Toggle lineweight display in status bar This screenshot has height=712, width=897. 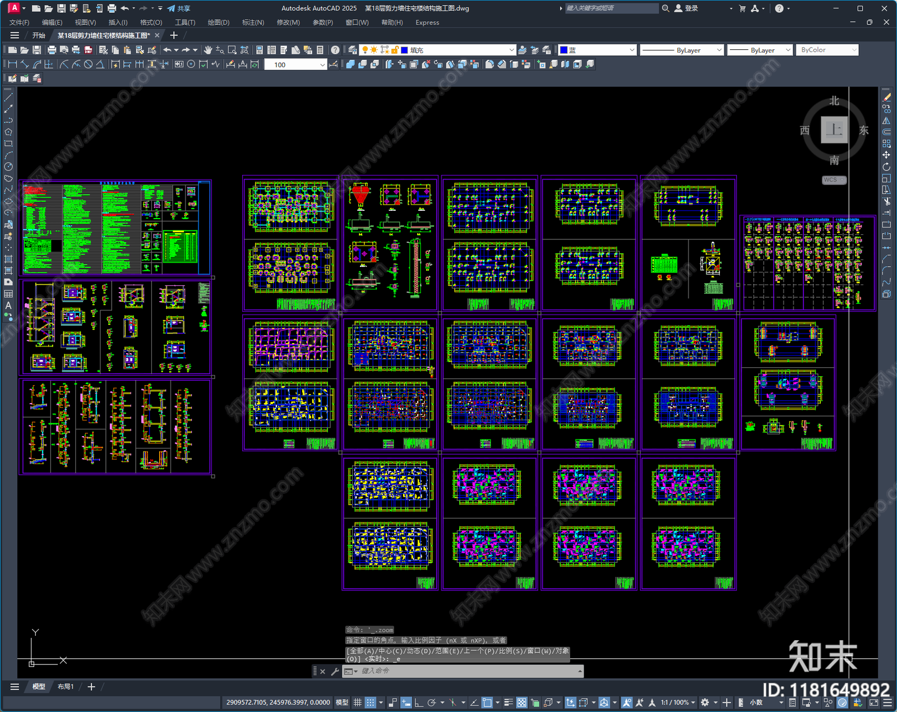pos(508,702)
